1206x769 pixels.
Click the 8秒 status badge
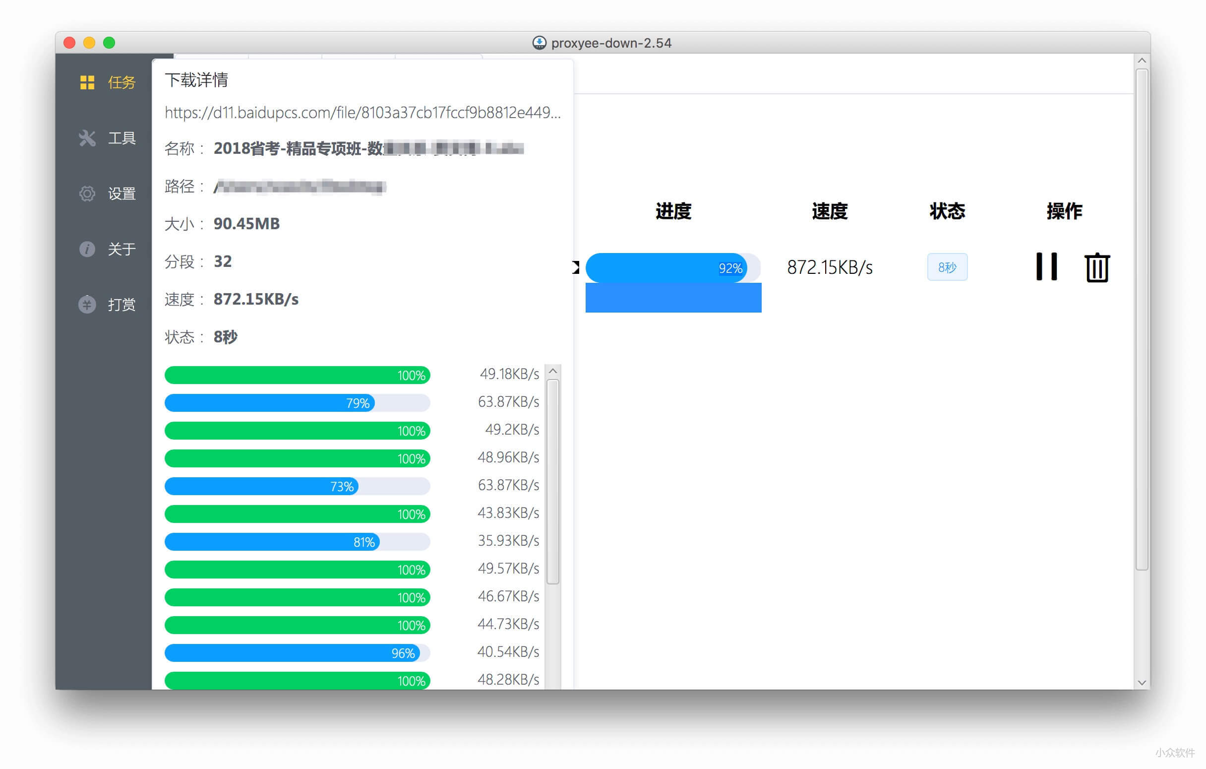coord(947,267)
